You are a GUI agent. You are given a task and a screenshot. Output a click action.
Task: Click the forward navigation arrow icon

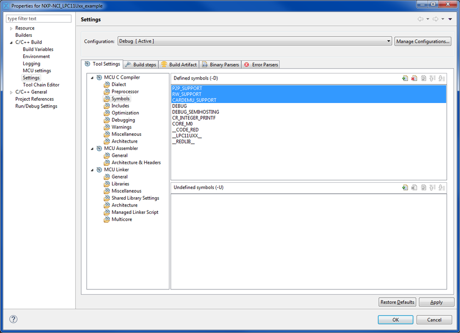tap(436, 19)
